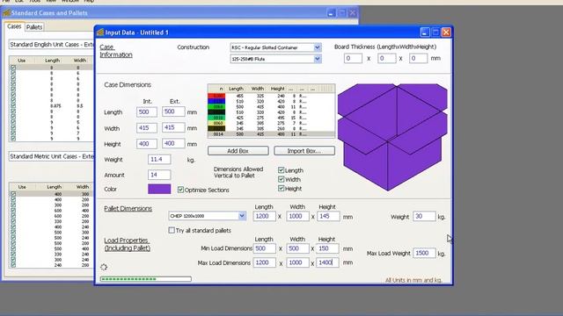Select the box row 425 275 495
This screenshot has width=563, height=316.
[x=272, y=118]
